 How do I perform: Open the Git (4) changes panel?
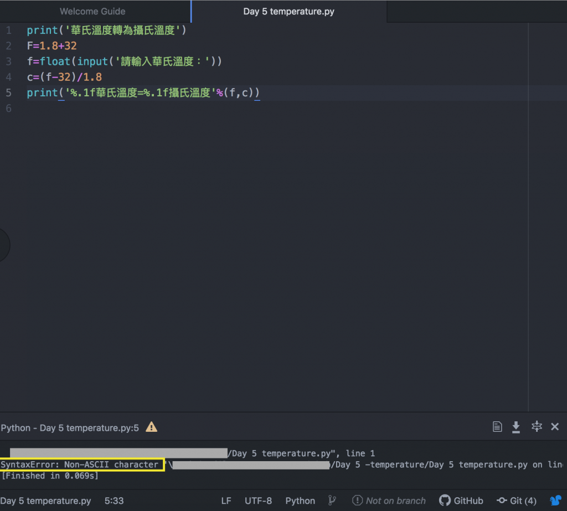click(x=517, y=500)
